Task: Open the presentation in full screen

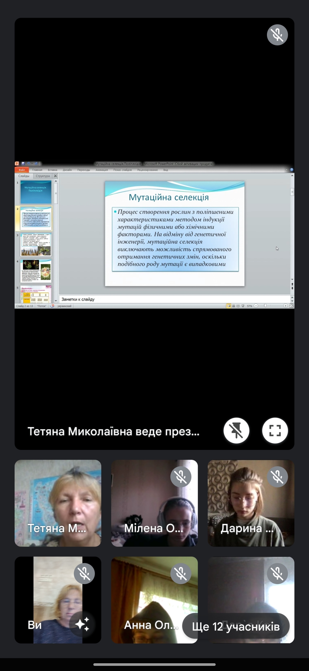Action: pos(275,430)
